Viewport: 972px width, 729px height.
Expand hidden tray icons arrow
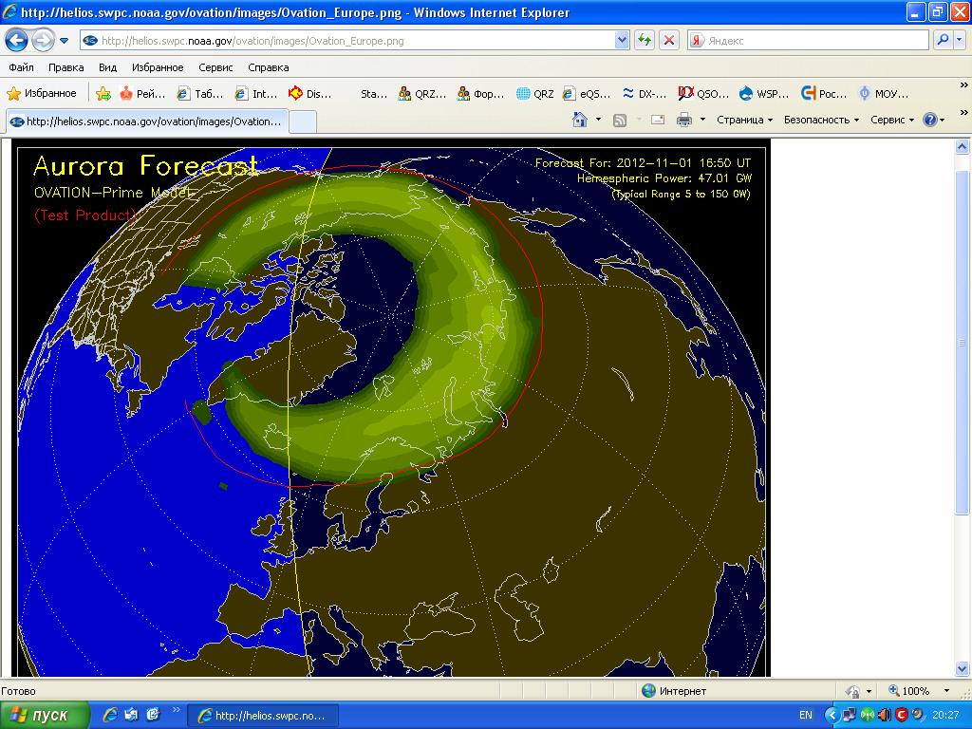pyautogui.click(x=832, y=716)
